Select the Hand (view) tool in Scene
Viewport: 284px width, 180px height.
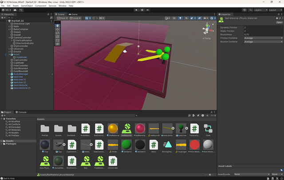pyautogui.click(x=57, y=26)
